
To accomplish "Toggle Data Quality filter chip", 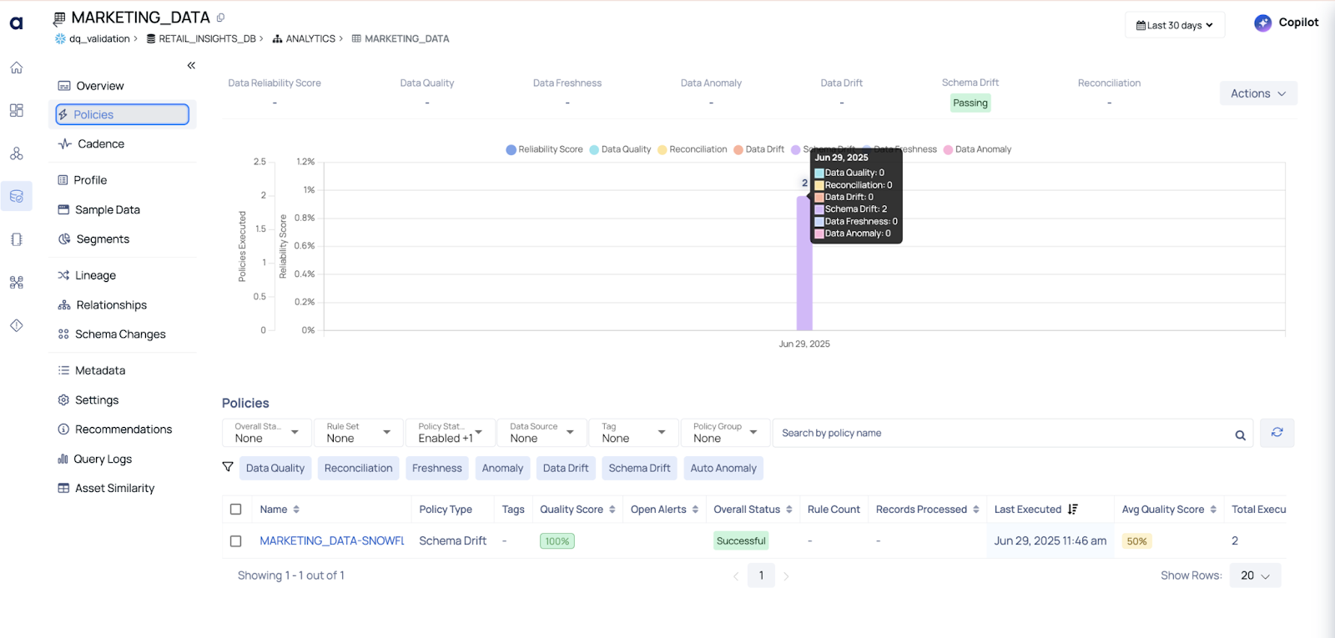I will coord(275,468).
